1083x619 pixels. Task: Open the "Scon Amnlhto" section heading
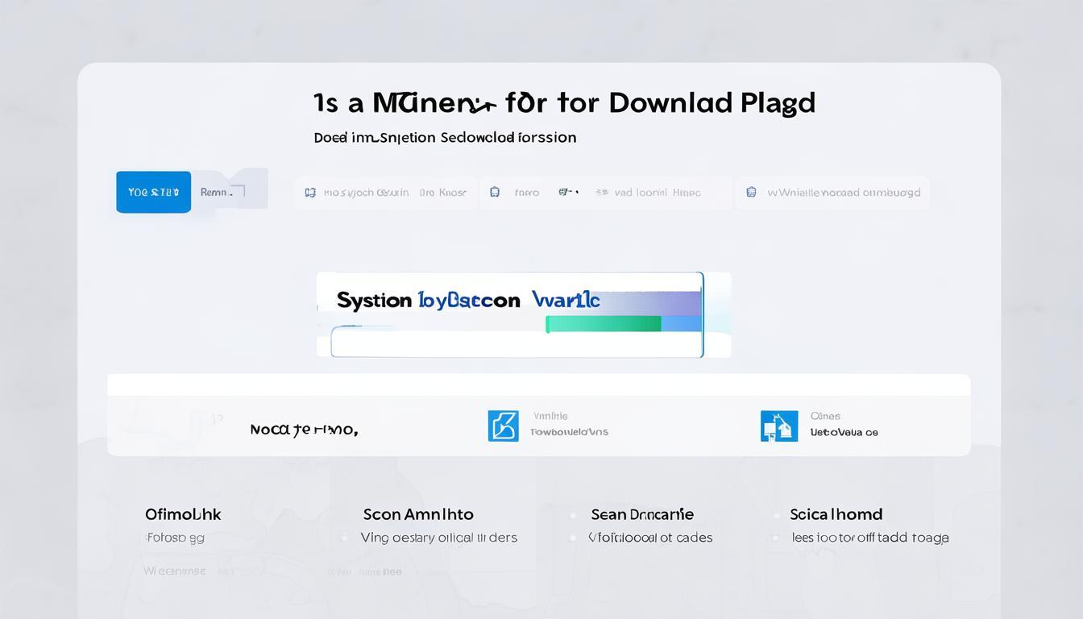(418, 514)
